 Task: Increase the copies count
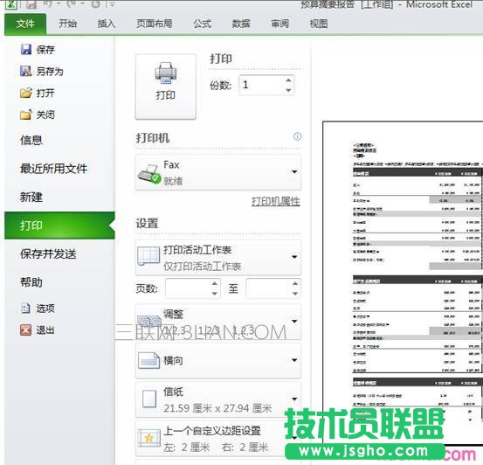(x=288, y=80)
